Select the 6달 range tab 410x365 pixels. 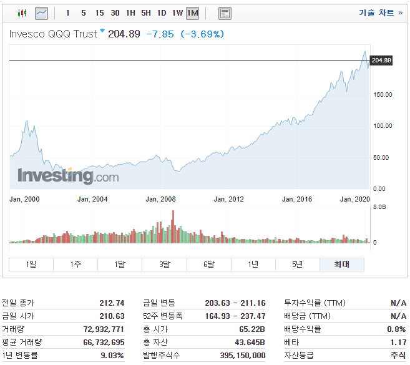click(209, 265)
